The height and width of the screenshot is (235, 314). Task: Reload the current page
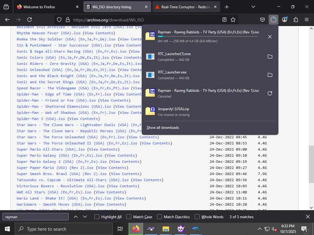(29, 20)
